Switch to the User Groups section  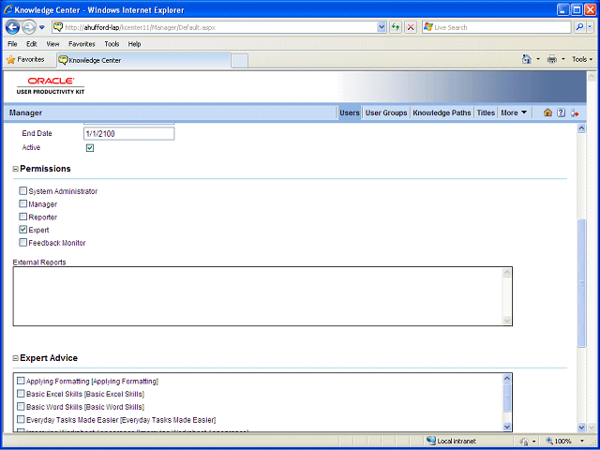[x=386, y=112]
